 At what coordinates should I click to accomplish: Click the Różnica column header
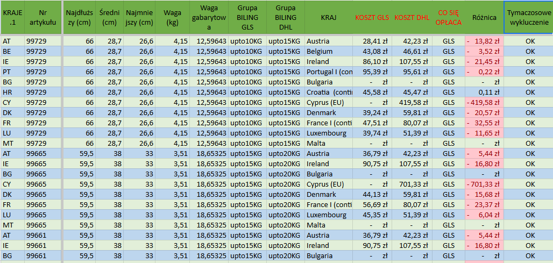click(484, 17)
